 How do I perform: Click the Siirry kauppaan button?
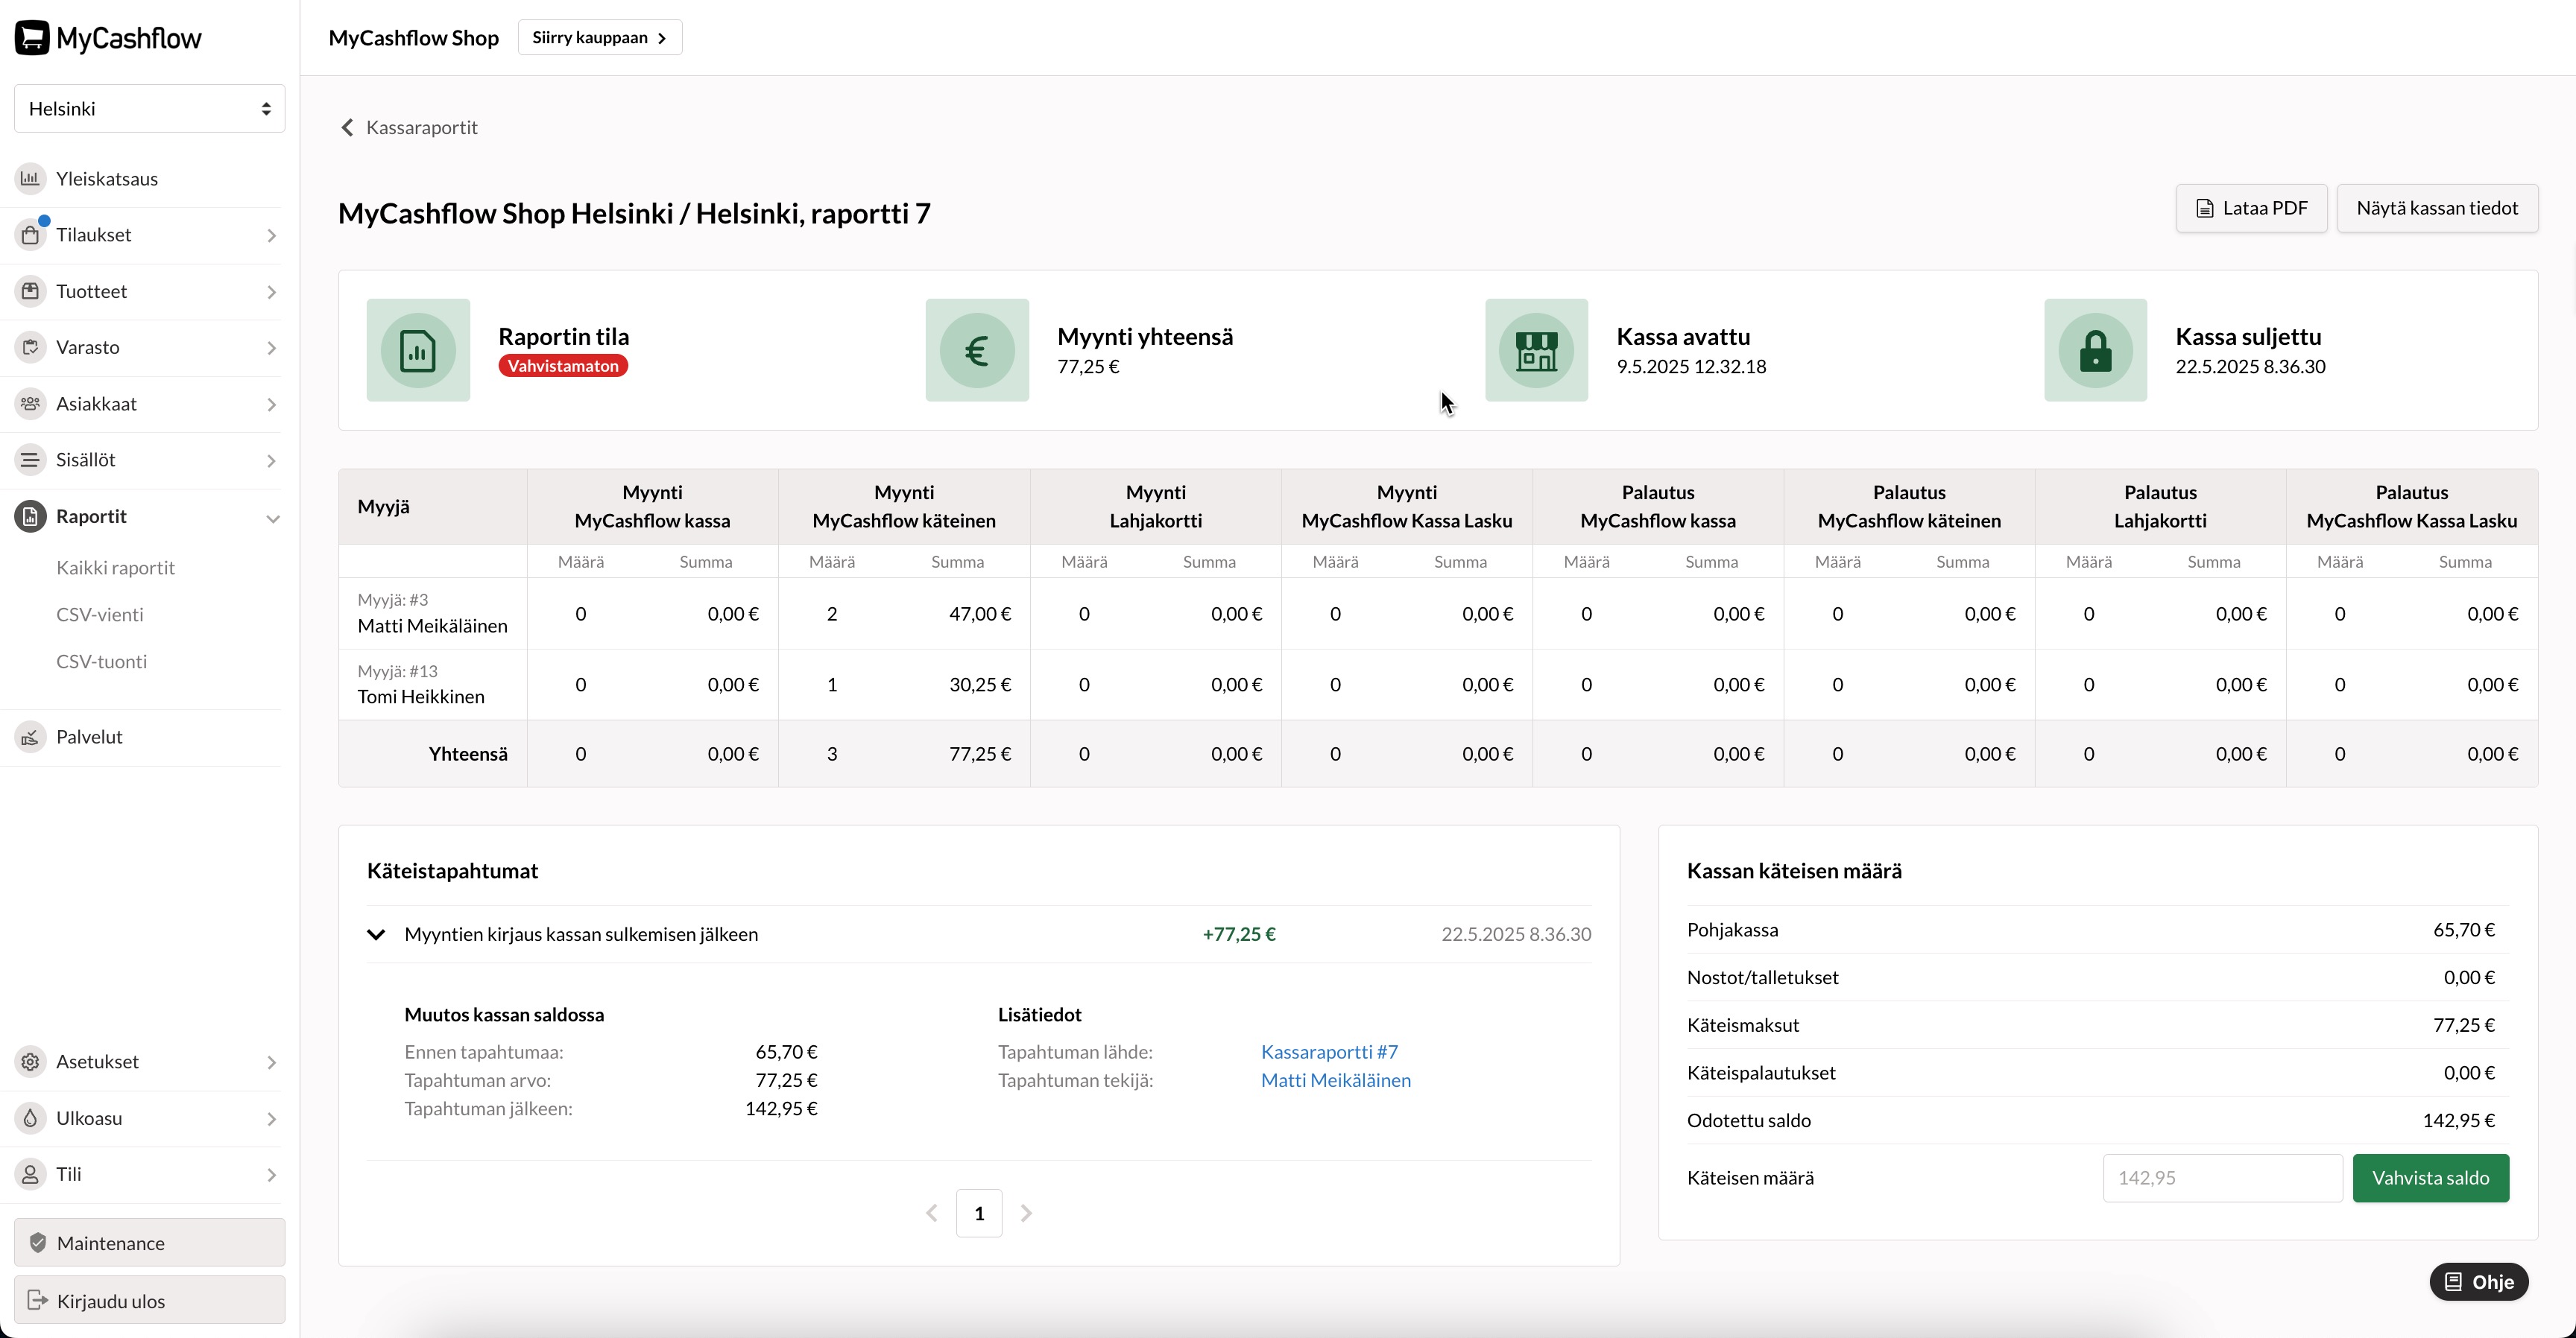(600, 38)
